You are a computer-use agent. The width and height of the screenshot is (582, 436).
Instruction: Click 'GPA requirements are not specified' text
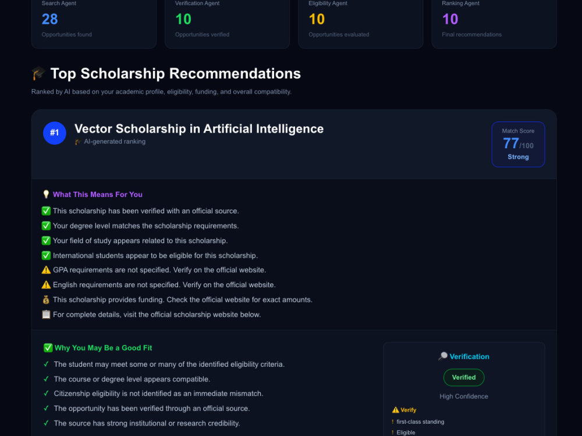point(159,270)
